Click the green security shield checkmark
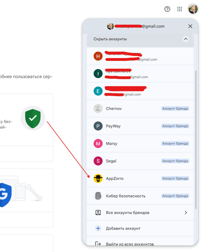The image size is (201, 252). pos(33,118)
